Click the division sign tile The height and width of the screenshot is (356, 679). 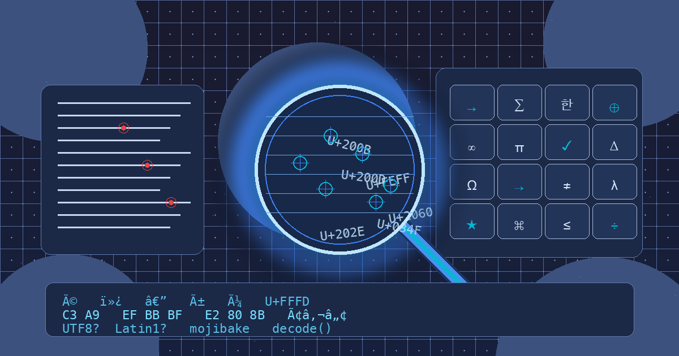point(614,222)
